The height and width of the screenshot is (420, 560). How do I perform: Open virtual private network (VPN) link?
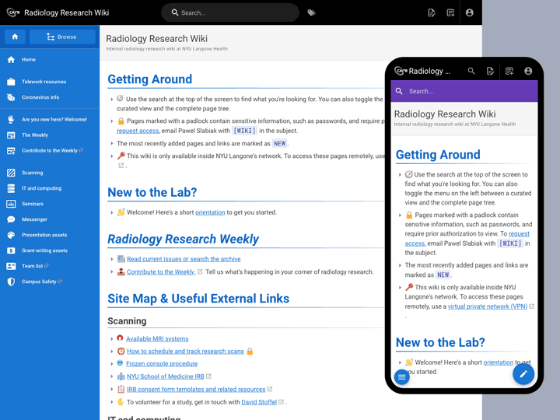[x=488, y=306]
